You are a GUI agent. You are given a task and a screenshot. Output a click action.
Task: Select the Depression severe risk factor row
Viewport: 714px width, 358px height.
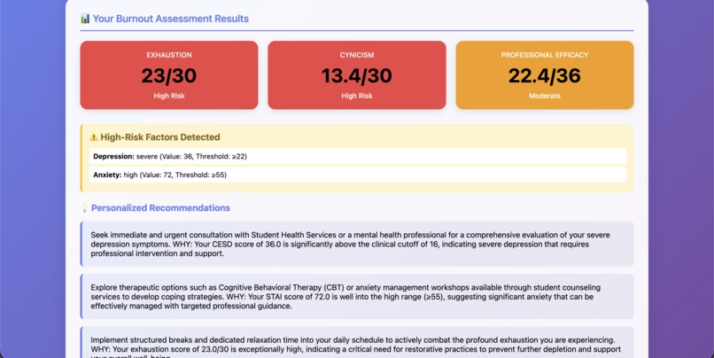point(357,156)
